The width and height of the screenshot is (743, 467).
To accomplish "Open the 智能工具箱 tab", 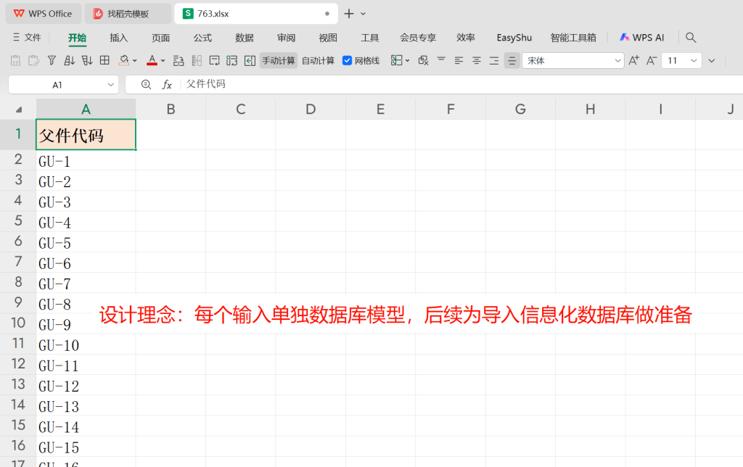I will 573,38.
